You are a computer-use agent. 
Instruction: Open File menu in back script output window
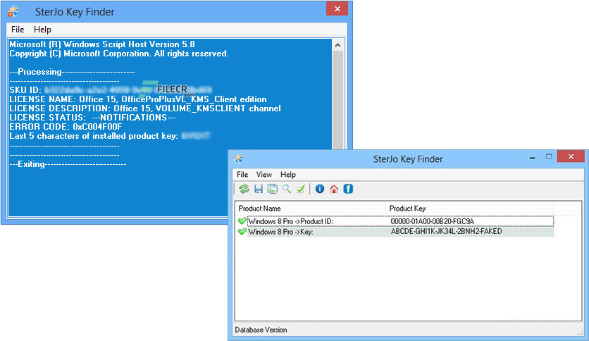18,30
